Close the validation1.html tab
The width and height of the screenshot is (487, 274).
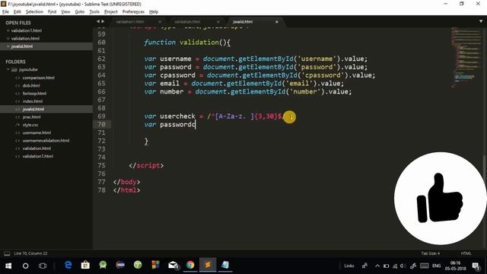(160, 22)
